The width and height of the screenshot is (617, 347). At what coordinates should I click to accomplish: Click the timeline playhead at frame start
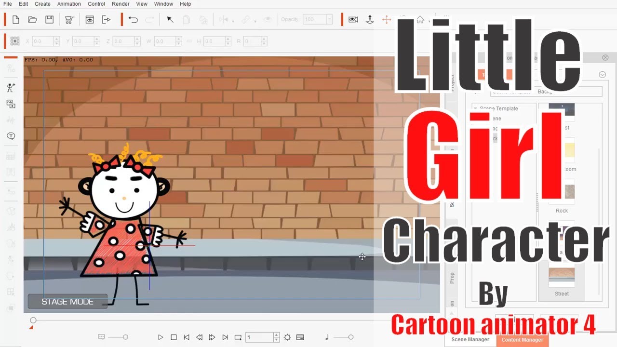[33, 320]
